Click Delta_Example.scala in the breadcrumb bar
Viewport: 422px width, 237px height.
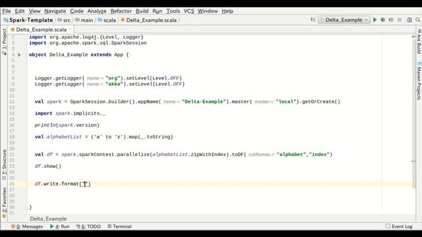[149, 20]
